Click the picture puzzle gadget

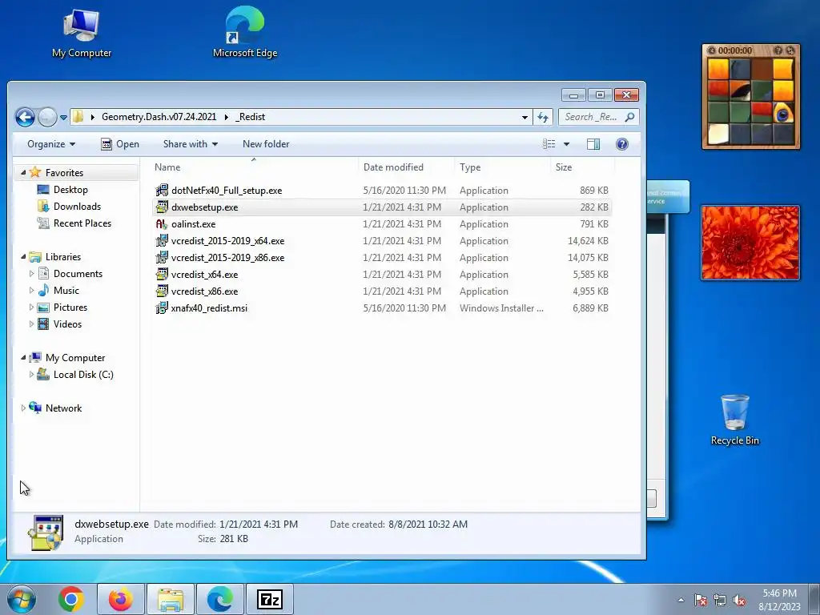click(x=751, y=97)
